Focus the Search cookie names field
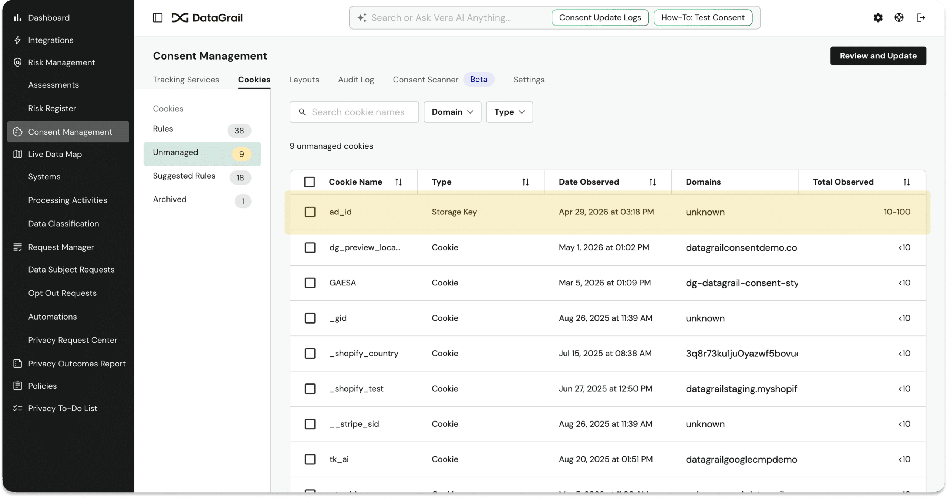 point(354,112)
